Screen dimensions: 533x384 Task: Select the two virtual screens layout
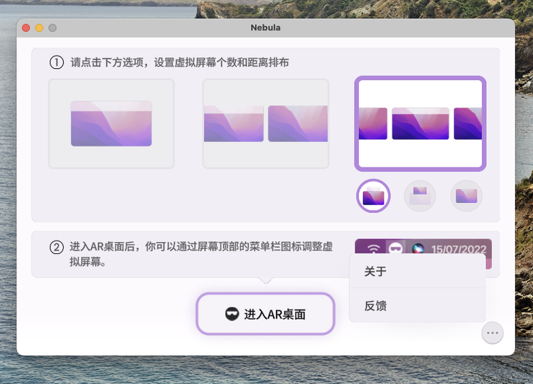(266, 124)
